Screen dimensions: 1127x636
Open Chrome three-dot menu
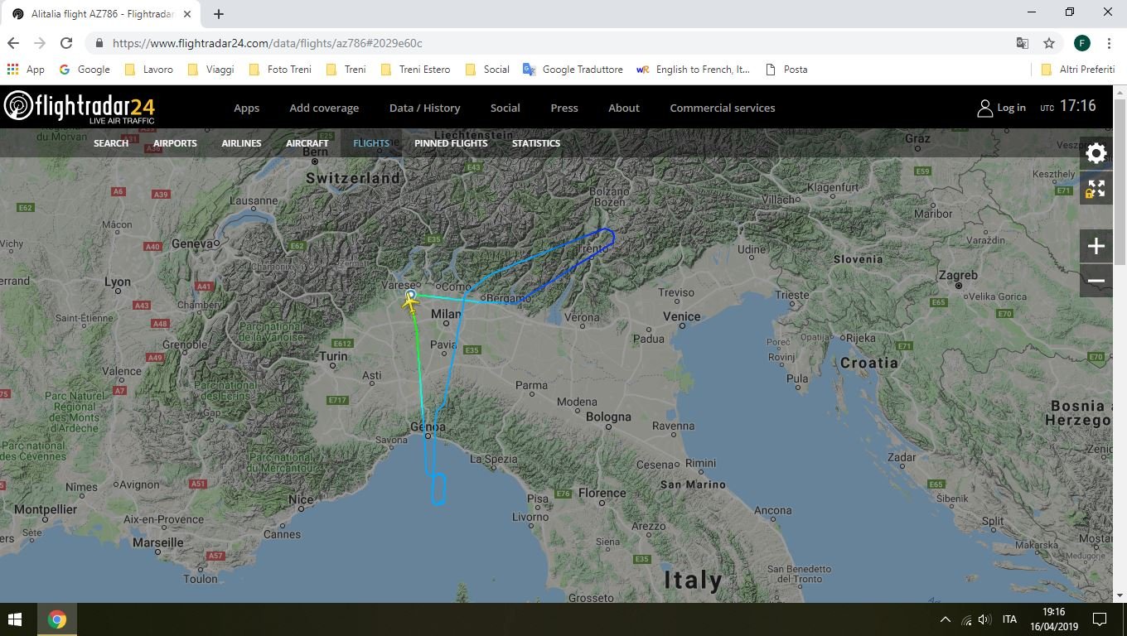pos(1109,43)
